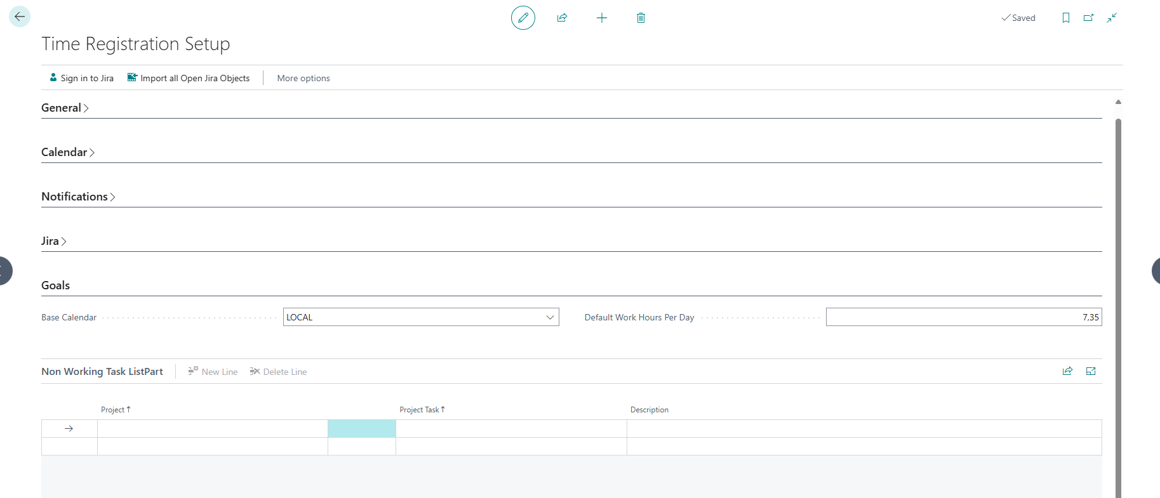Open More options menu
The image size is (1160, 498).
click(x=303, y=78)
